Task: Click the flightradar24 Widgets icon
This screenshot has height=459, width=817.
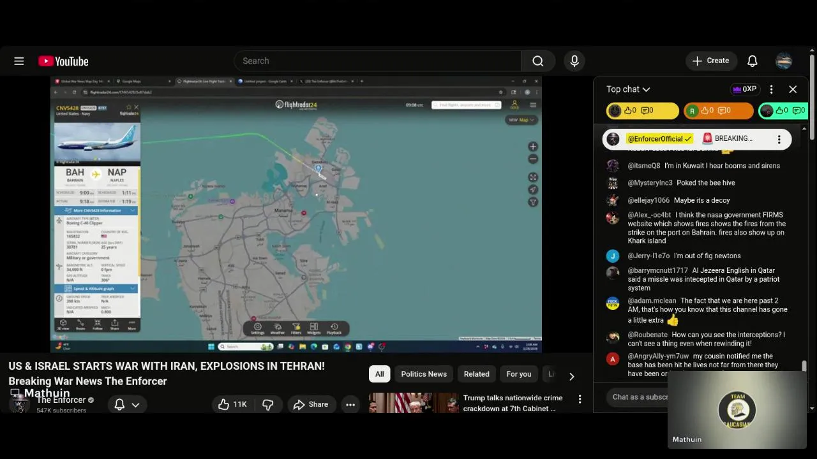Action: point(314,328)
